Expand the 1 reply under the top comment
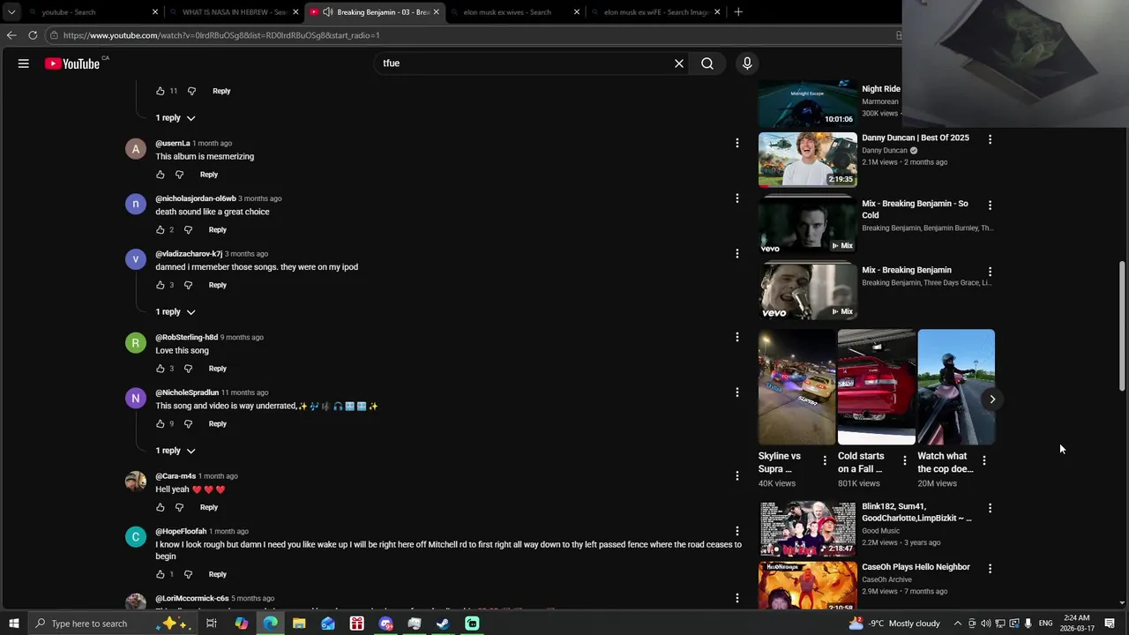Image resolution: width=1129 pixels, height=635 pixels. (176, 118)
